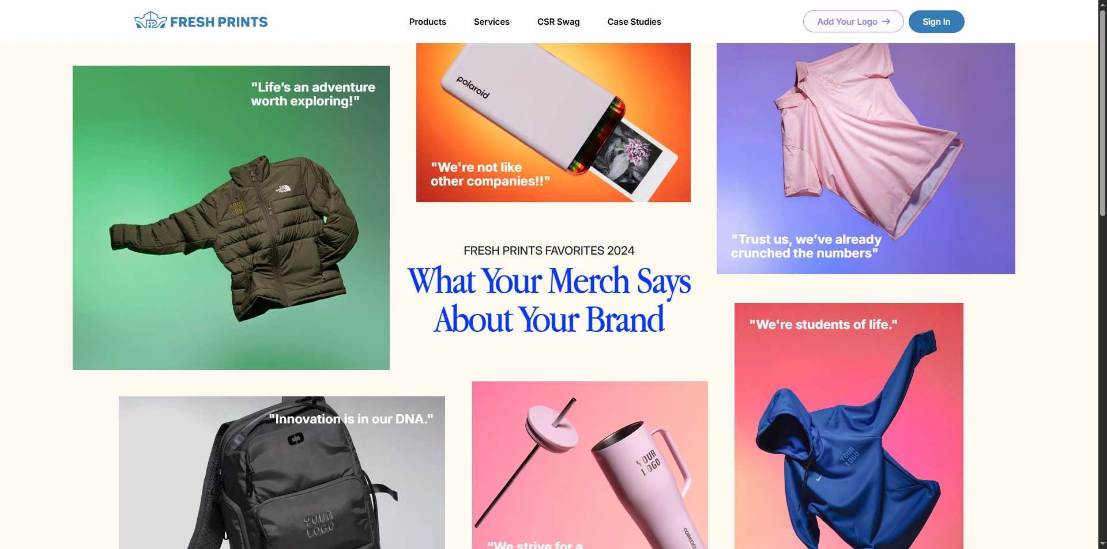Screen dimensions: 1107x549
Task: Click the What Your Merch Says headline
Action: 549,300
